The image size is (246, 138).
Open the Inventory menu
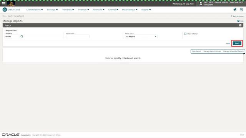pyautogui.click(x=83, y=10)
